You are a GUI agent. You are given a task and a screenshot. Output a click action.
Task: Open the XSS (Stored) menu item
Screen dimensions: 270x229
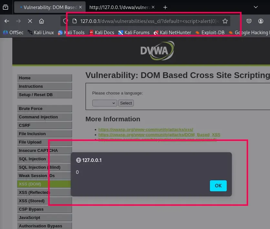point(45,201)
